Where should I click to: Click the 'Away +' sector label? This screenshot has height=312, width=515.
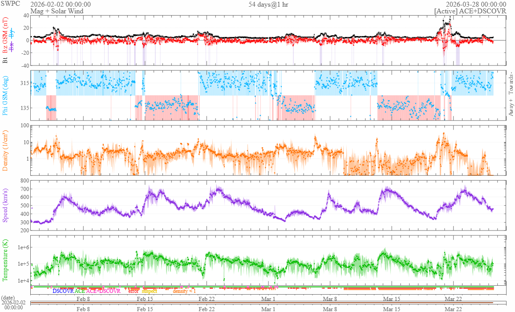pos(511,107)
